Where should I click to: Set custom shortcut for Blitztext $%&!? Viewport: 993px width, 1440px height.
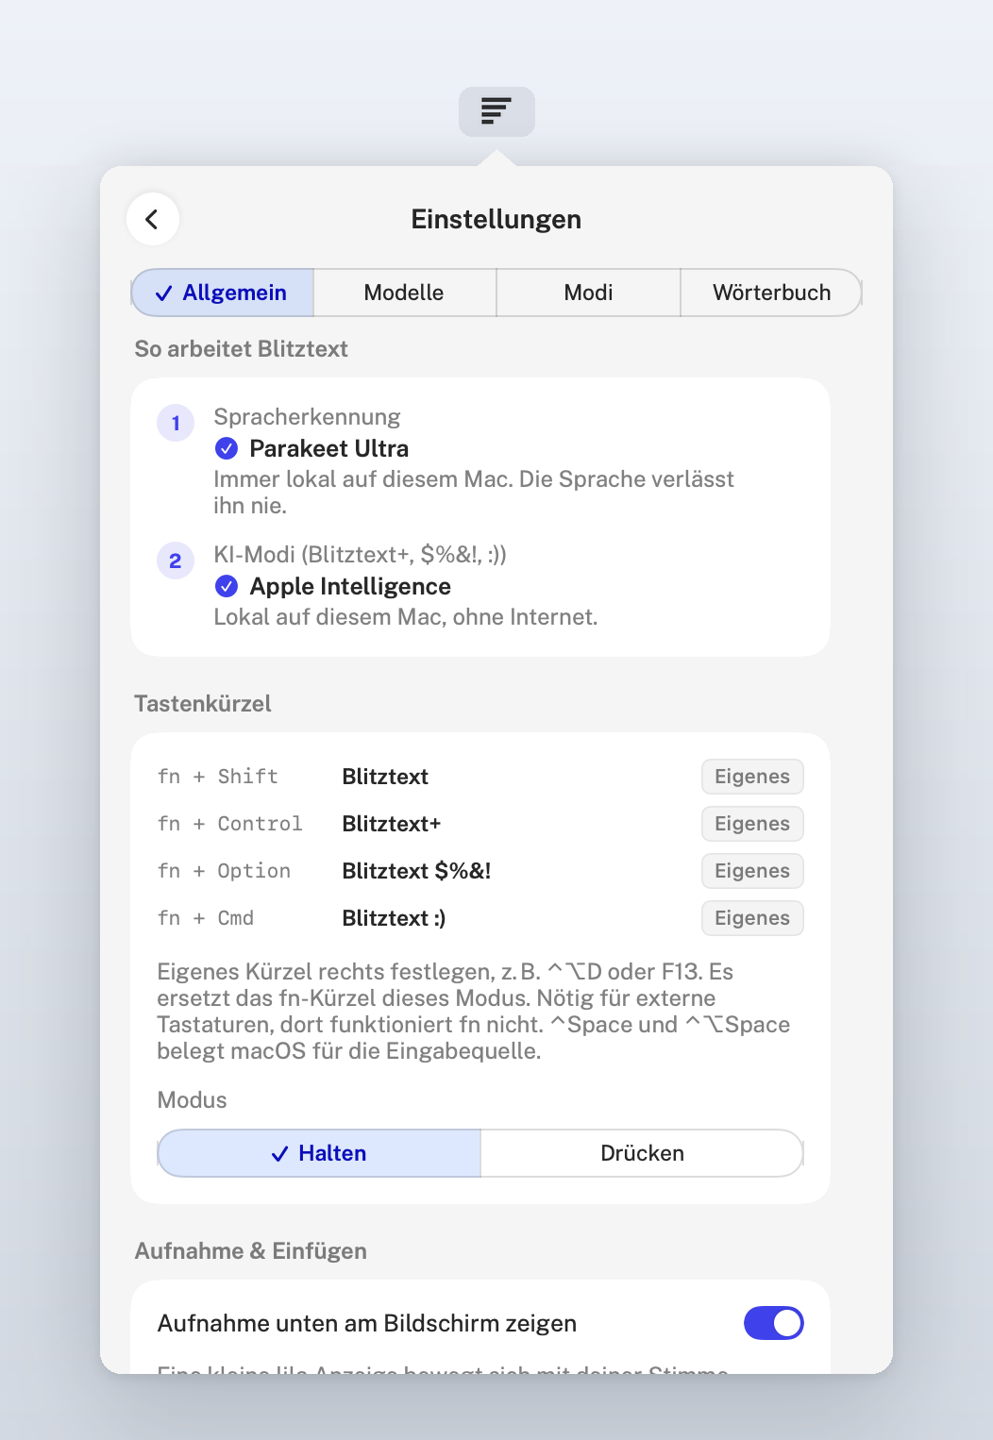(752, 871)
